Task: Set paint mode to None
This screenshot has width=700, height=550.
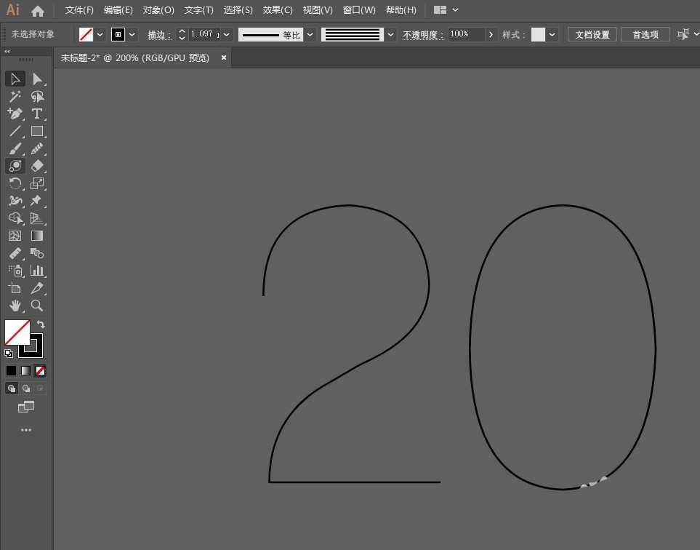Action: pos(40,370)
